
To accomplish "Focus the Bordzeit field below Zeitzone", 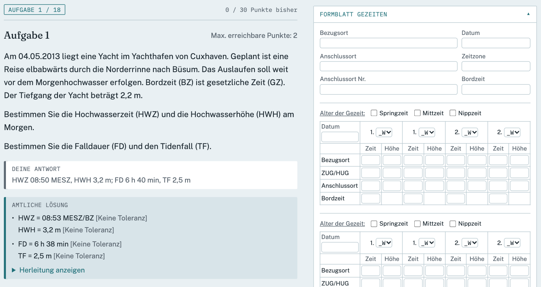I will coord(496,89).
